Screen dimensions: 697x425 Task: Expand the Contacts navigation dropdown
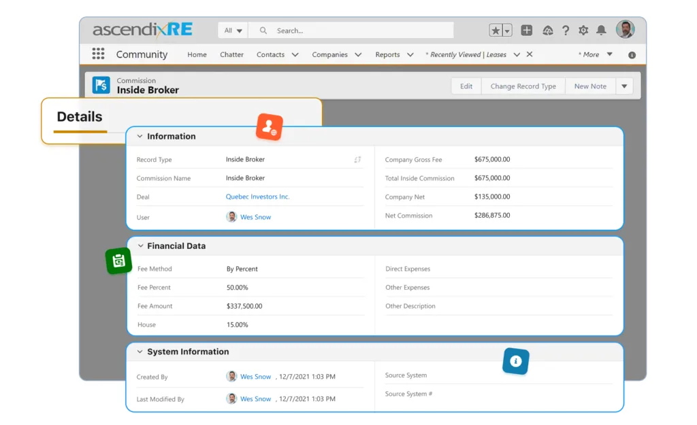tap(295, 55)
